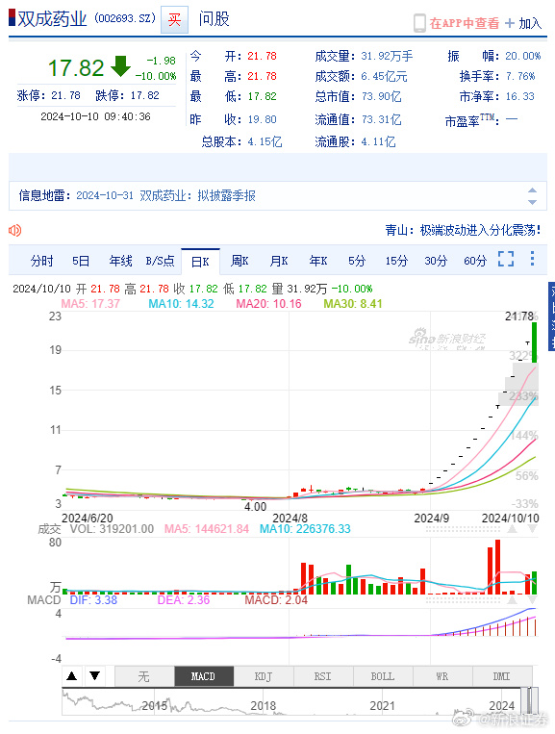Screen dimensions: 555x734
Task: Click the MA20: 10.16 indicator label
Action: pyautogui.click(x=268, y=304)
